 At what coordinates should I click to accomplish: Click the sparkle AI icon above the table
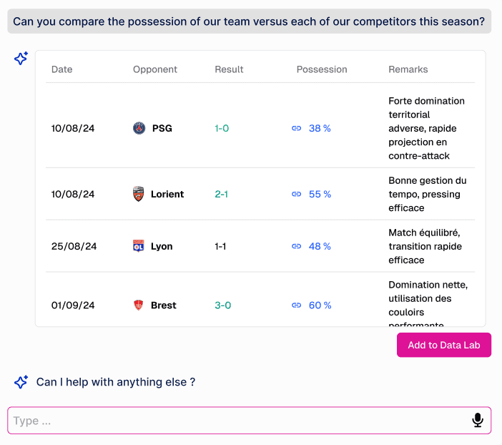click(x=21, y=59)
